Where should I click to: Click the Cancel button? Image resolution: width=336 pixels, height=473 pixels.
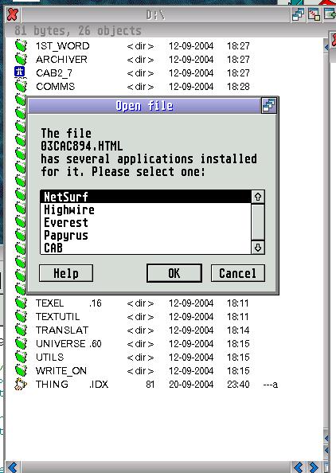238,273
